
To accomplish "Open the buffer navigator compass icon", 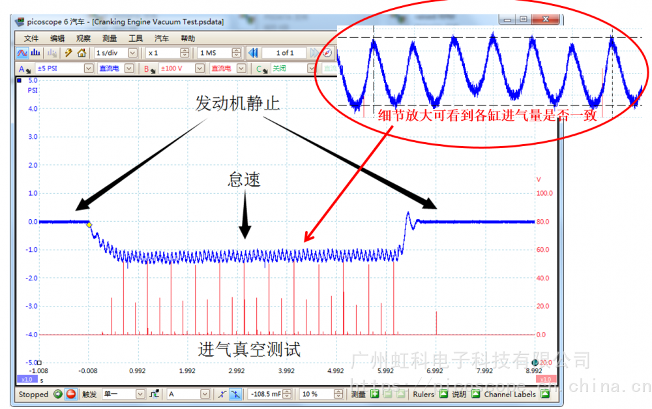I will point(328,53).
